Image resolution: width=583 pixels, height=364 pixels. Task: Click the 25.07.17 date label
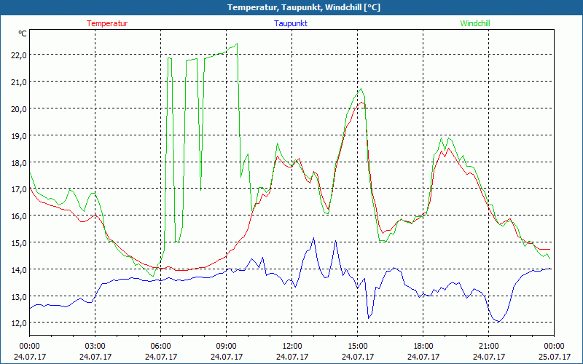pyautogui.click(x=554, y=357)
